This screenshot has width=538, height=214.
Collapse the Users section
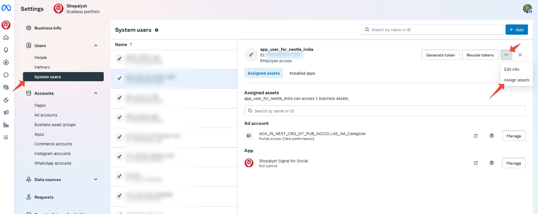click(96, 46)
